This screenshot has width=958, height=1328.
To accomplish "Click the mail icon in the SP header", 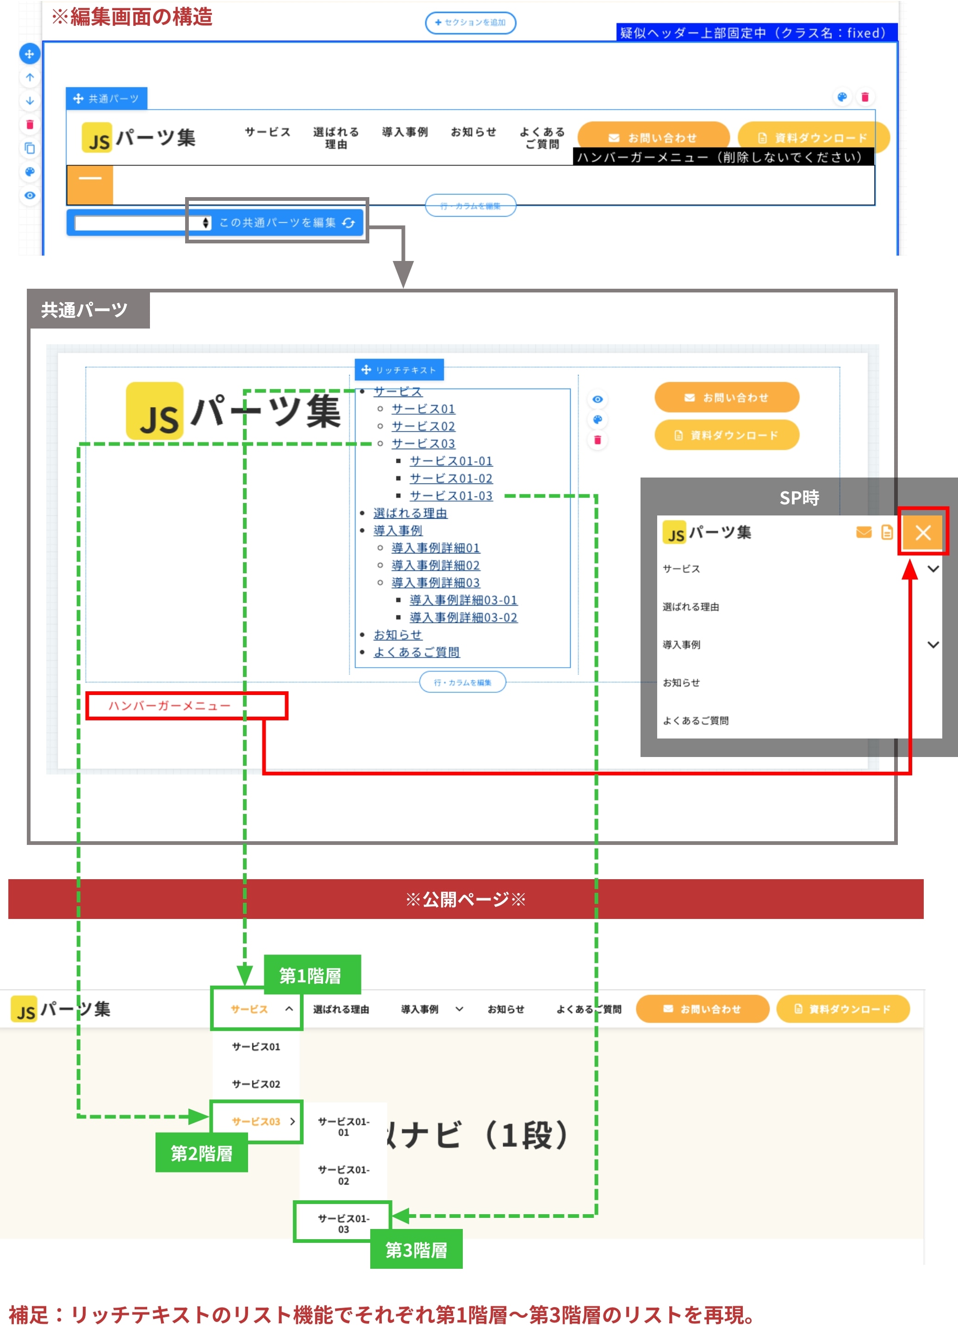I will [864, 533].
